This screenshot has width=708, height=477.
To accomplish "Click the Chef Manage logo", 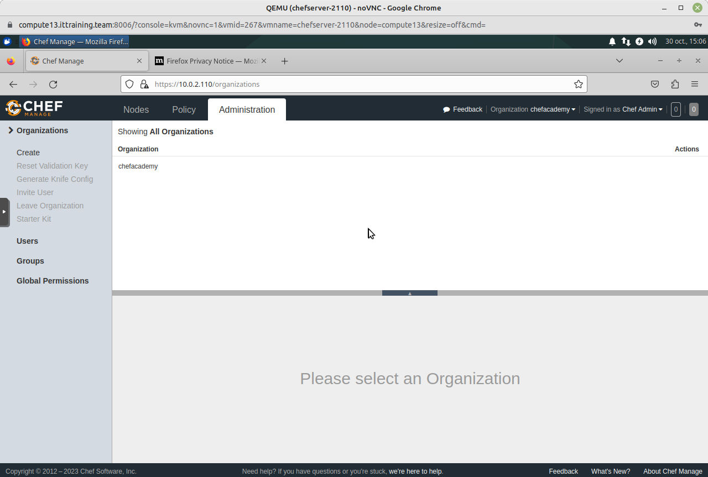I will [34, 108].
